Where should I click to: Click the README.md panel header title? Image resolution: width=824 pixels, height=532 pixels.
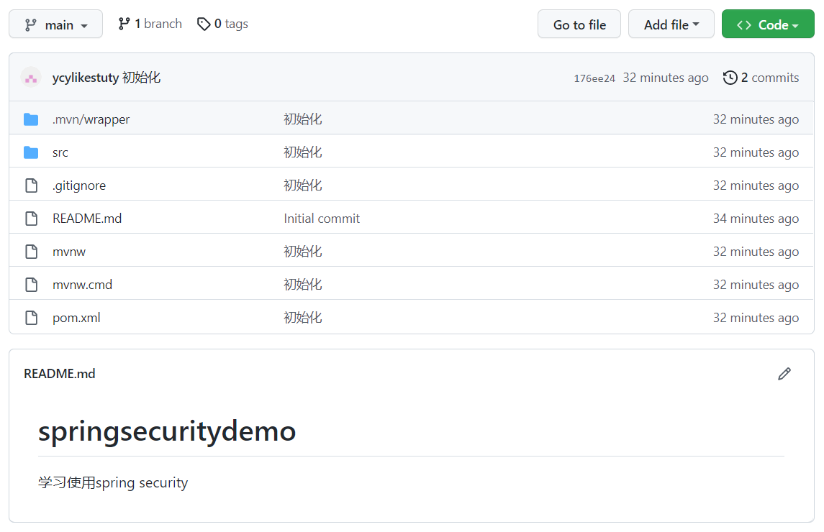(x=60, y=374)
